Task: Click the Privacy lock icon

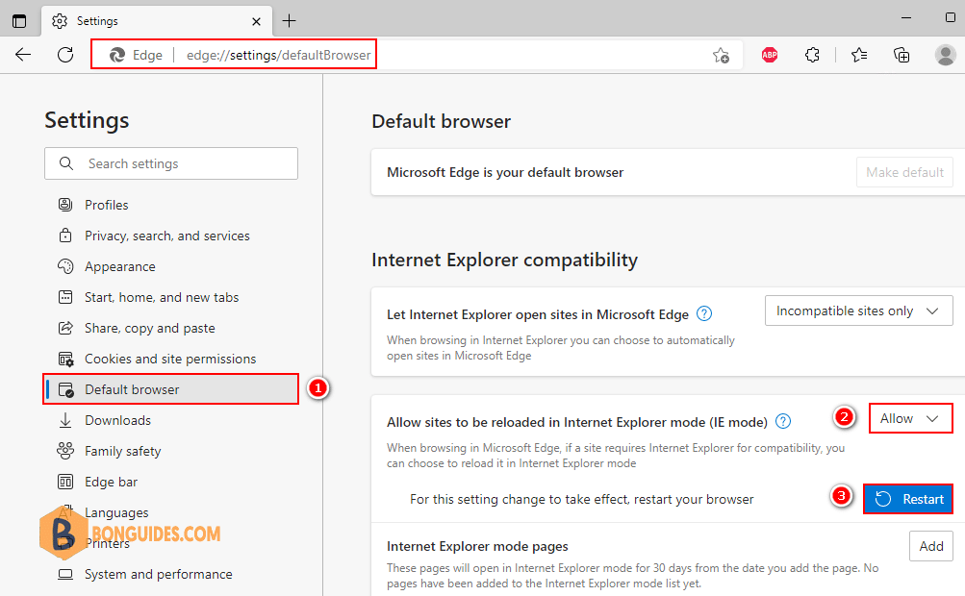Action: coord(65,235)
